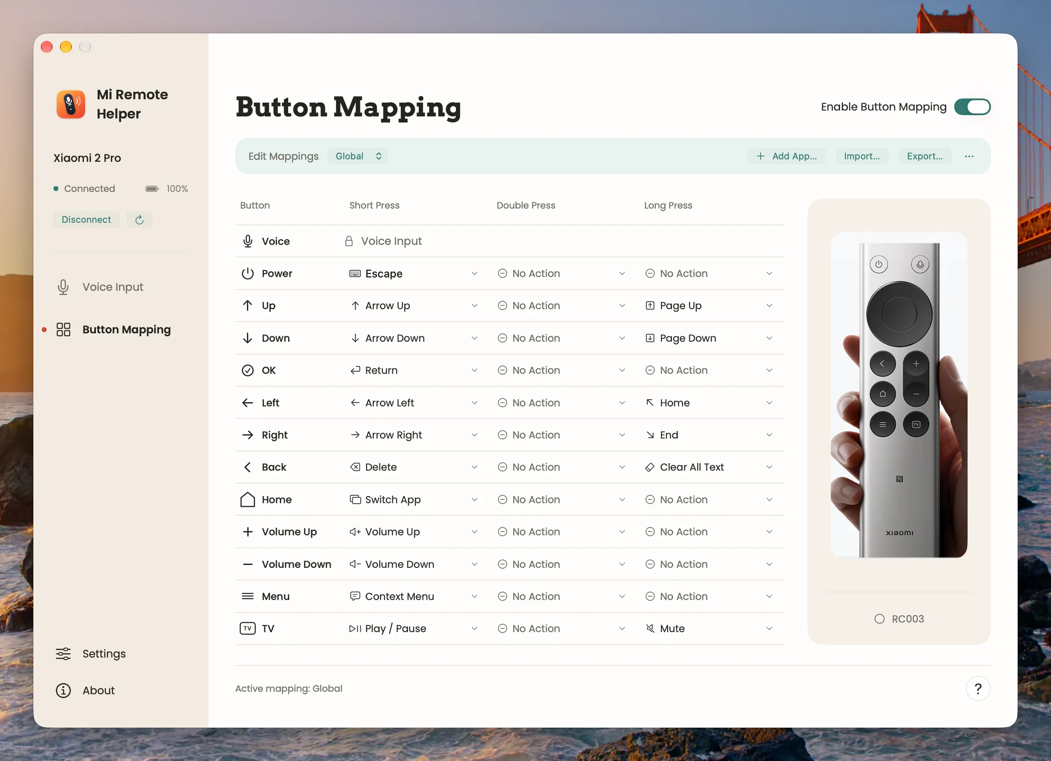Select Button Mapping in sidebar

[113, 330]
